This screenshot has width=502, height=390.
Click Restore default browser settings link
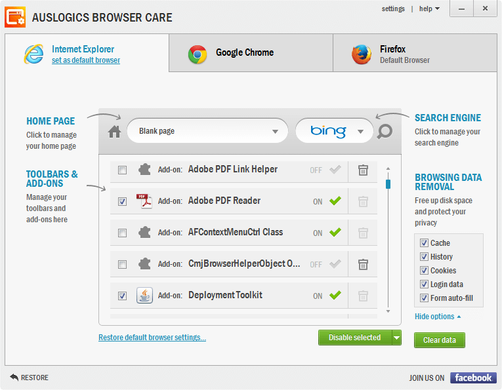(152, 338)
